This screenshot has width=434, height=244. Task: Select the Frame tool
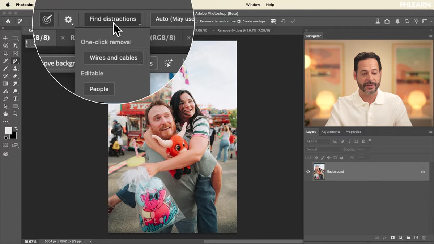click(x=15, y=53)
